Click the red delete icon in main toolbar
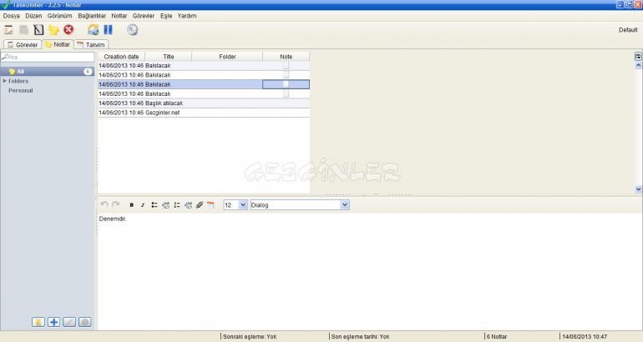The width and height of the screenshot is (643, 342). (68, 30)
